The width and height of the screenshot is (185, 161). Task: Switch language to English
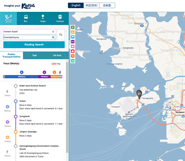pos(76,5)
